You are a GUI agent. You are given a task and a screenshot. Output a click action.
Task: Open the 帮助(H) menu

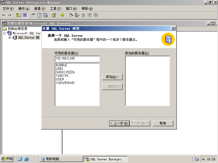coord(87,9)
